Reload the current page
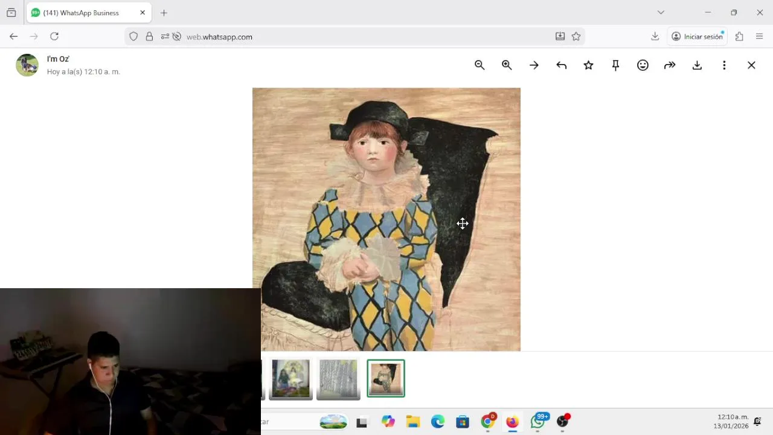Screen dimensions: 773x435 pyautogui.click(x=54, y=36)
